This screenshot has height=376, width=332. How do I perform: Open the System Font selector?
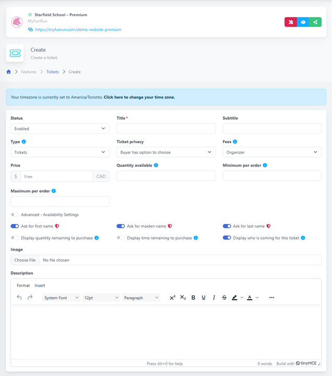click(x=61, y=298)
